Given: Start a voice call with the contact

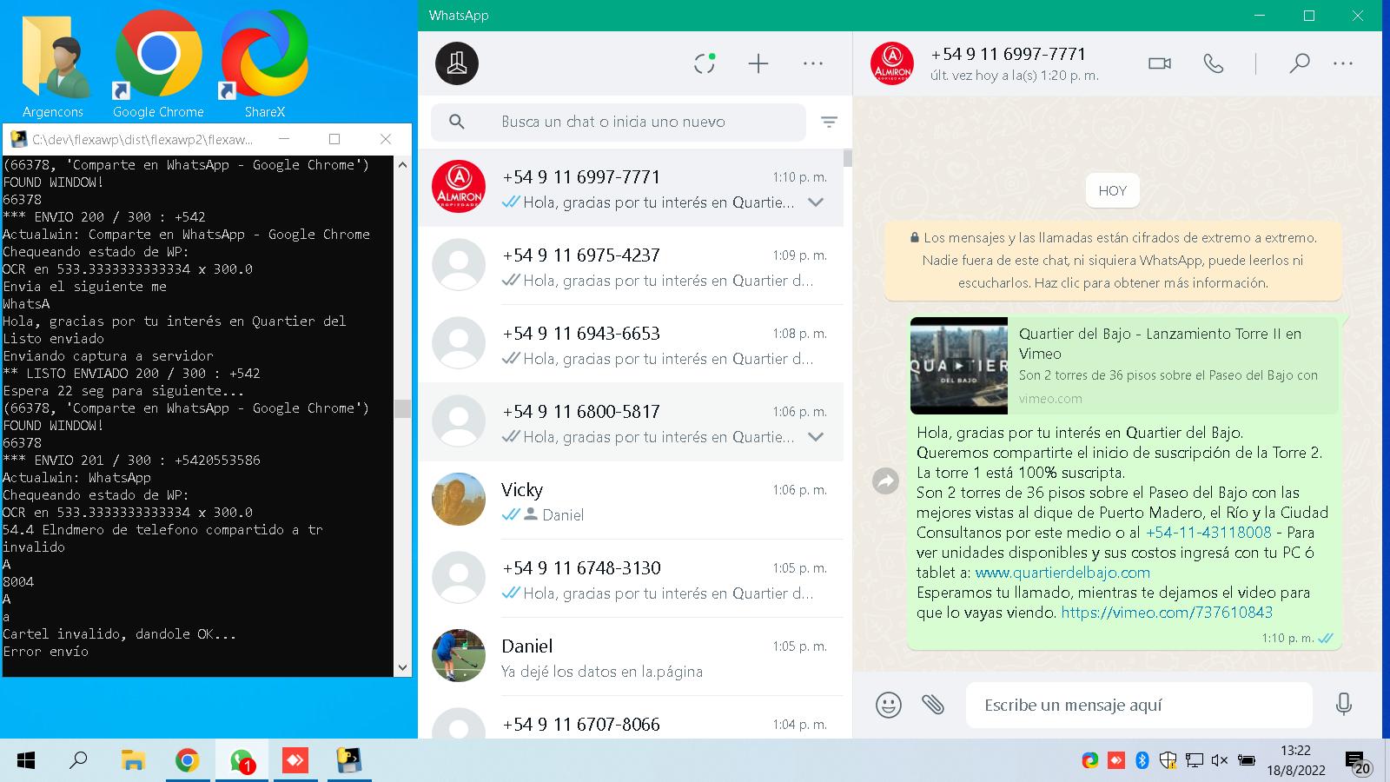Looking at the screenshot, I should pos(1214,63).
